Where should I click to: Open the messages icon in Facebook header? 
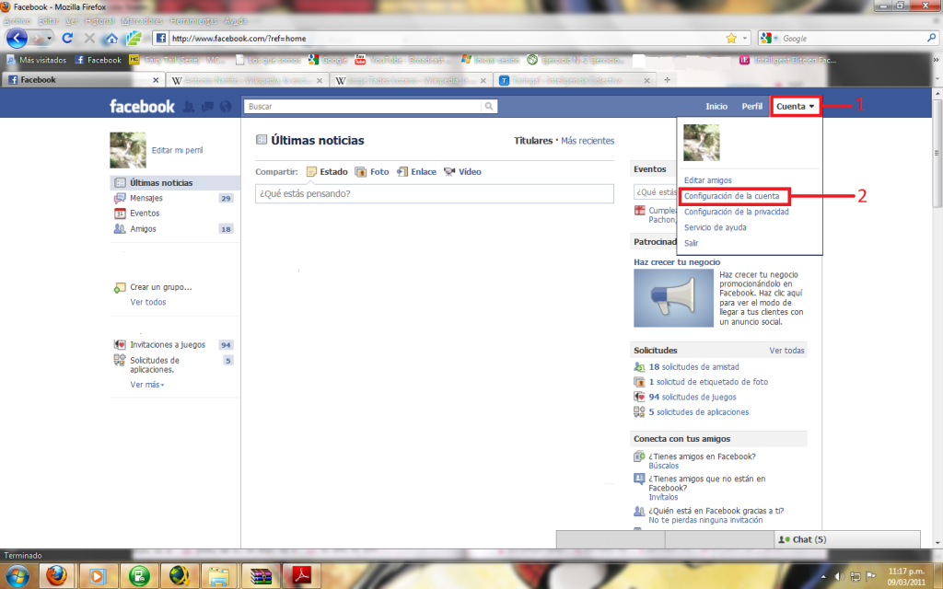(x=207, y=107)
